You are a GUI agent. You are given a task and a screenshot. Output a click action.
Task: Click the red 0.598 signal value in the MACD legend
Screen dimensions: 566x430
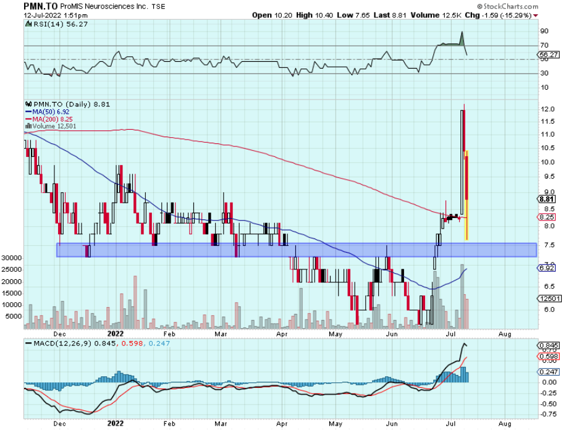[131, 344]
